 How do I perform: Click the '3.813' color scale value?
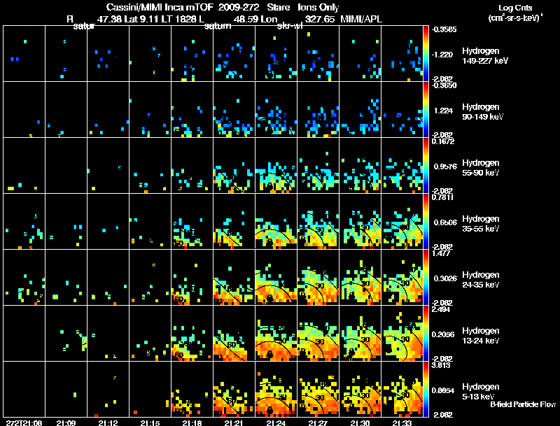point(441,365)
